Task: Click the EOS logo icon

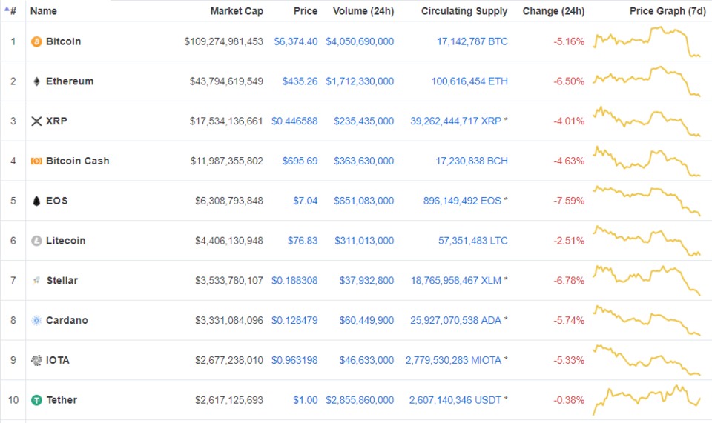Action: pos(36,201)
